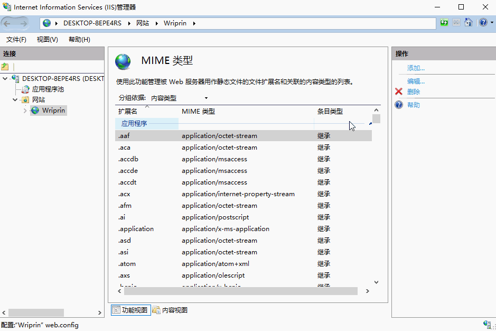The height and width of the screenshot is (331, 496).
Task: Select the .aca row
Action: pos(244,148)
